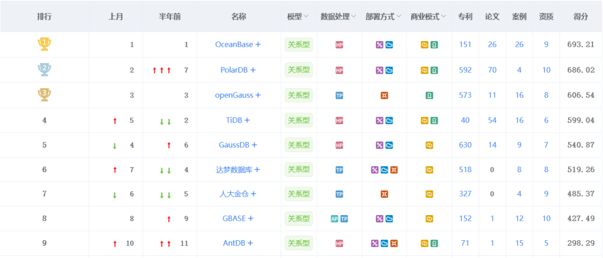Viewport: 603px width, 258px height.
Task: Click the 排行 column header
Action: 44,17
